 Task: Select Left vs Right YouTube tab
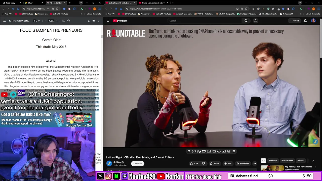pyautogui.click(x=120, y=3)
